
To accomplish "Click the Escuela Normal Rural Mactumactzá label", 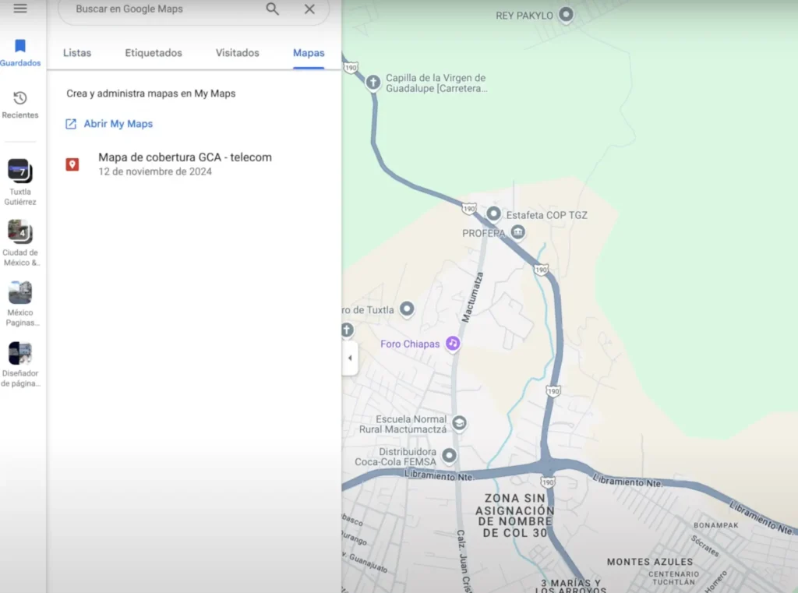I will point(403,424).
